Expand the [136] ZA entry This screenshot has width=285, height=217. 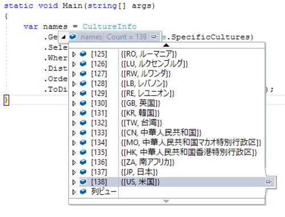[74, 162]
